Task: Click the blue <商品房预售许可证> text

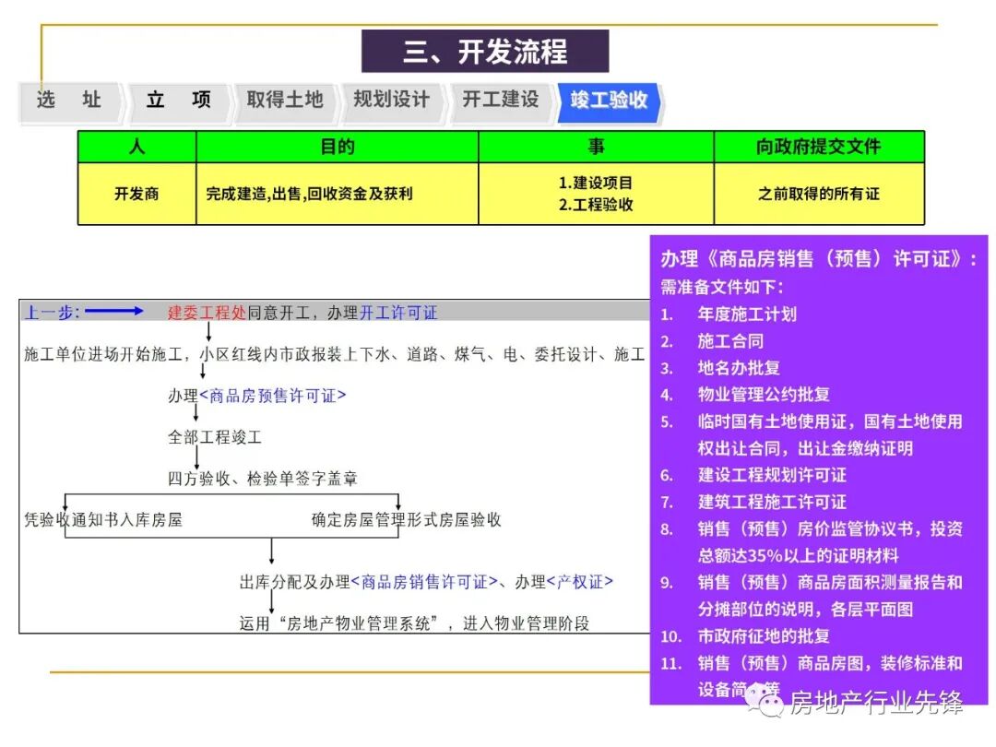Action: coord(273,396)
